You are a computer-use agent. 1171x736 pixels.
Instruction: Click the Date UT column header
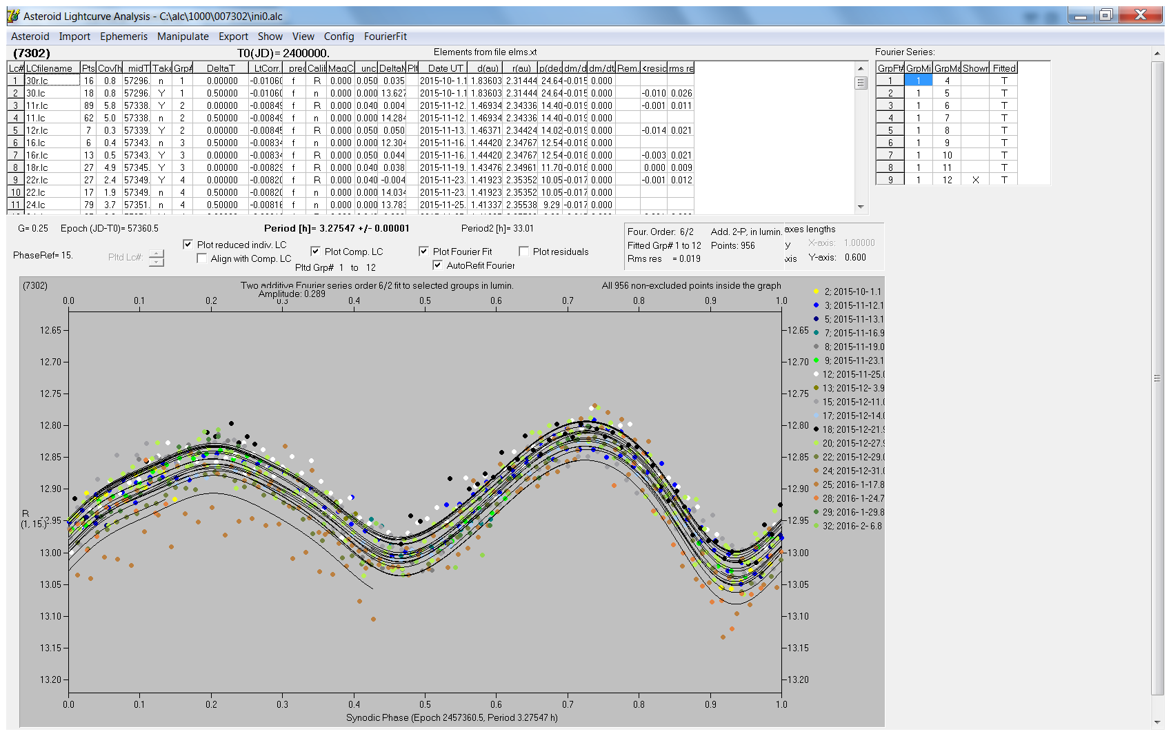(445, 68)
